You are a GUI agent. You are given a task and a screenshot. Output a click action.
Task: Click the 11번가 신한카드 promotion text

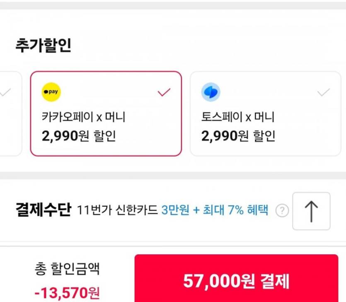(x=117, y=211)
